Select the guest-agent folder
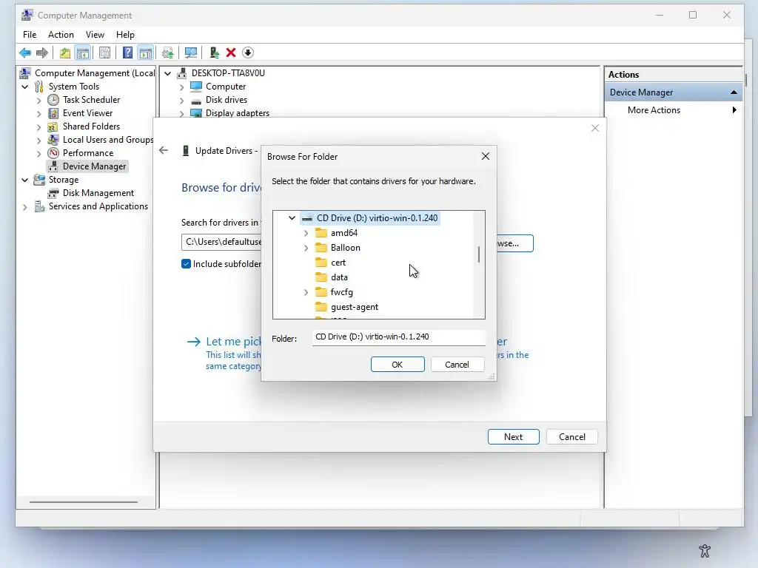The image size is (758, 568). [x=355, y=307]
